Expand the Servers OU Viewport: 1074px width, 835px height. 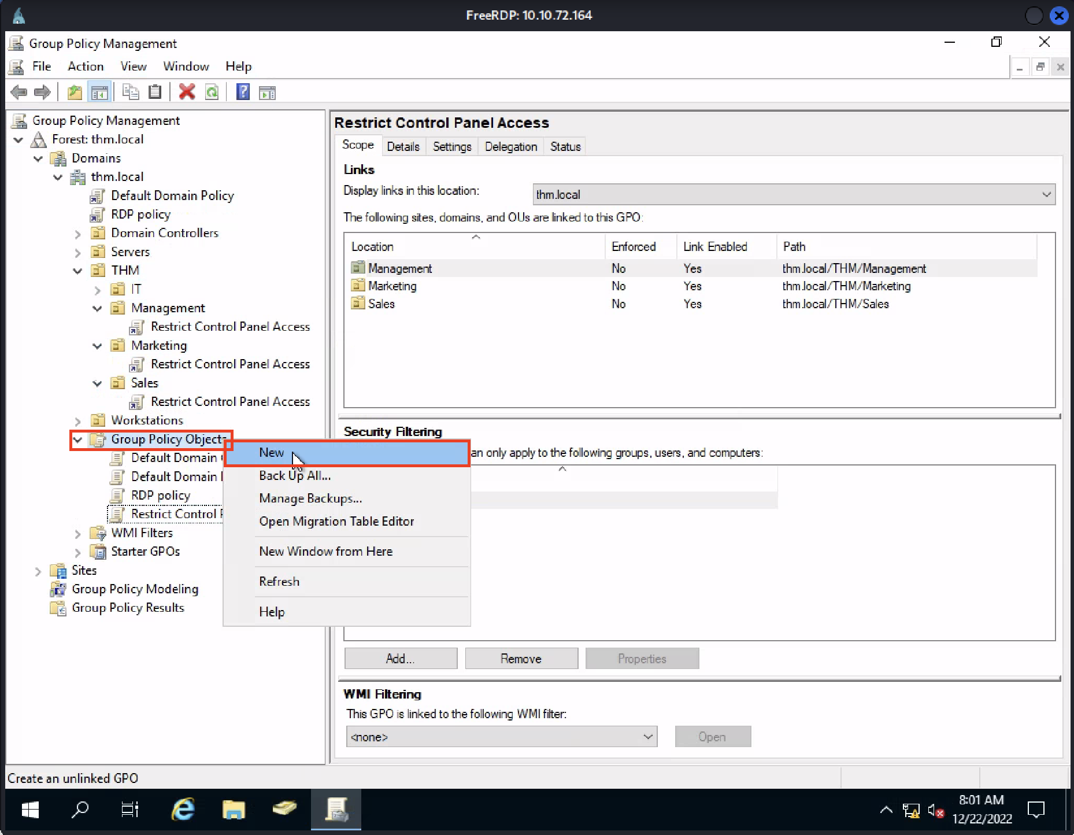(77, 253)
